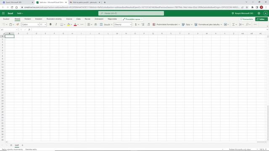Open more font options ellipsis
The height and width of the screenshot is (151, 269).
82,24
